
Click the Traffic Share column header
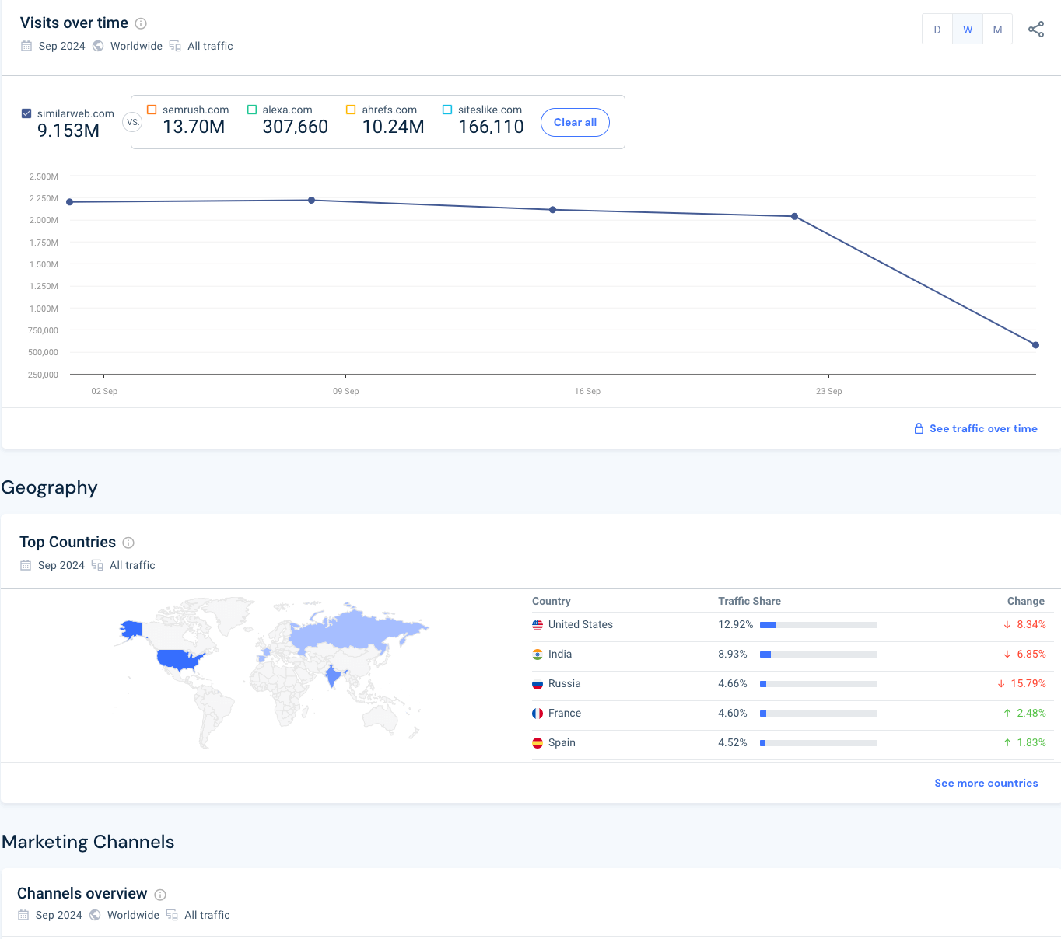[x=749, y=601]
